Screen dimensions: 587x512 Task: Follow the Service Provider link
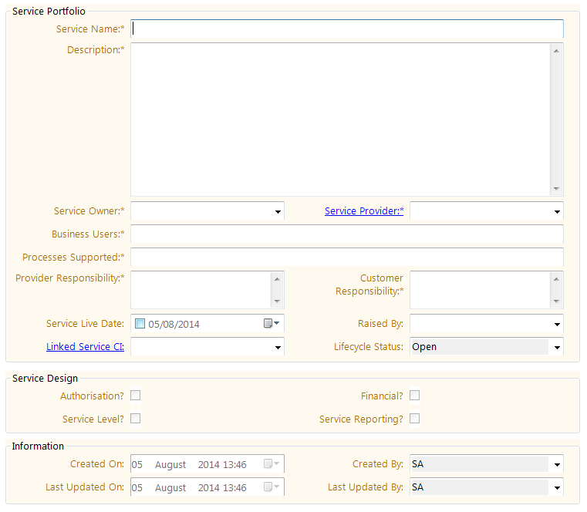tap(363, 211)
